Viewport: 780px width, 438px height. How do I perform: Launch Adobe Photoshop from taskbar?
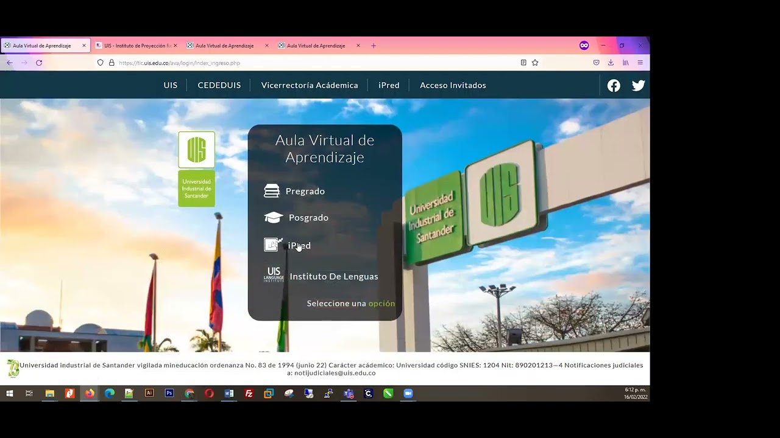tap(169, 394)
